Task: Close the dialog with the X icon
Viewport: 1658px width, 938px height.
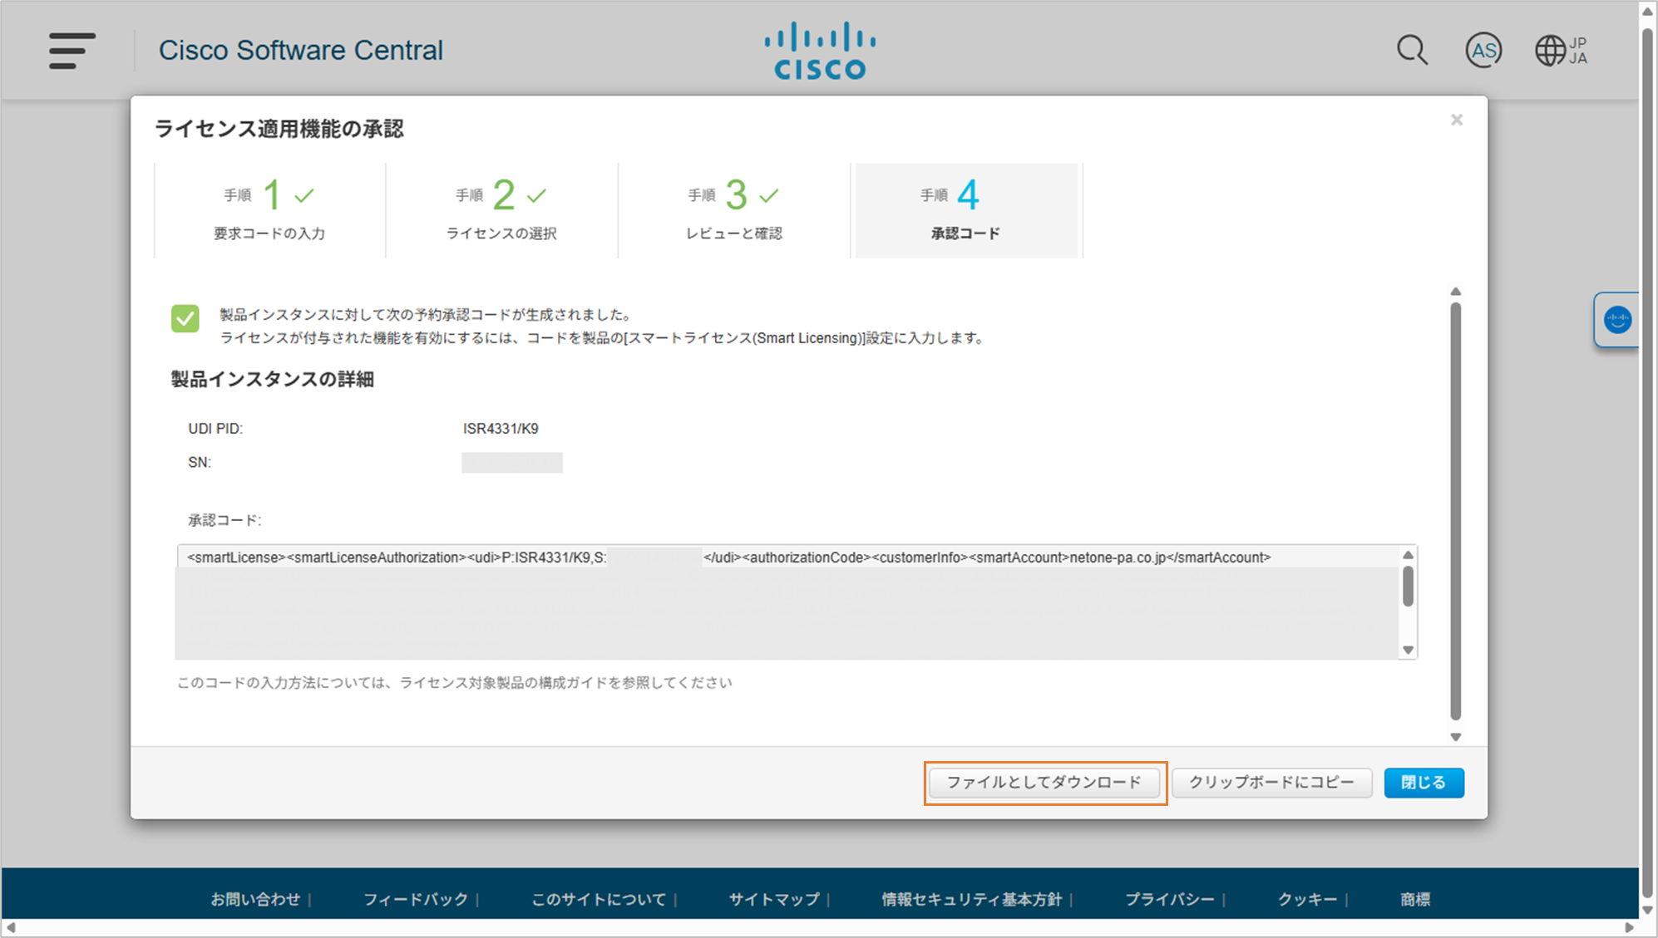Action: 1457,120
